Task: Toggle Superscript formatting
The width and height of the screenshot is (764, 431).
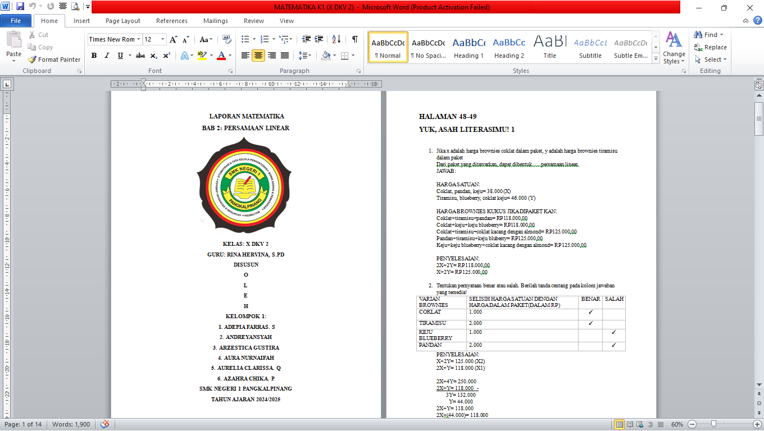Action: (167, 56)
